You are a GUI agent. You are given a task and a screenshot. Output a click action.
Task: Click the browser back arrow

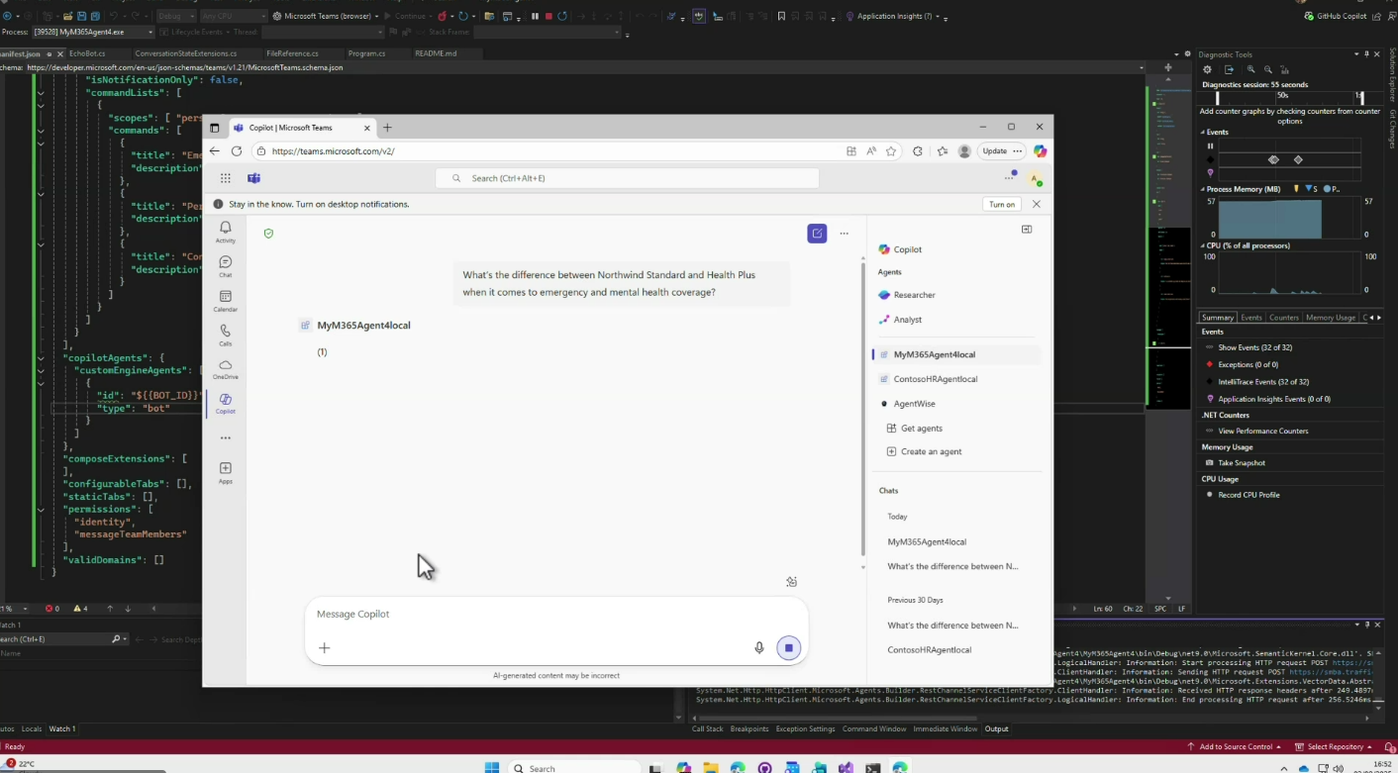[x=215, y=151]
